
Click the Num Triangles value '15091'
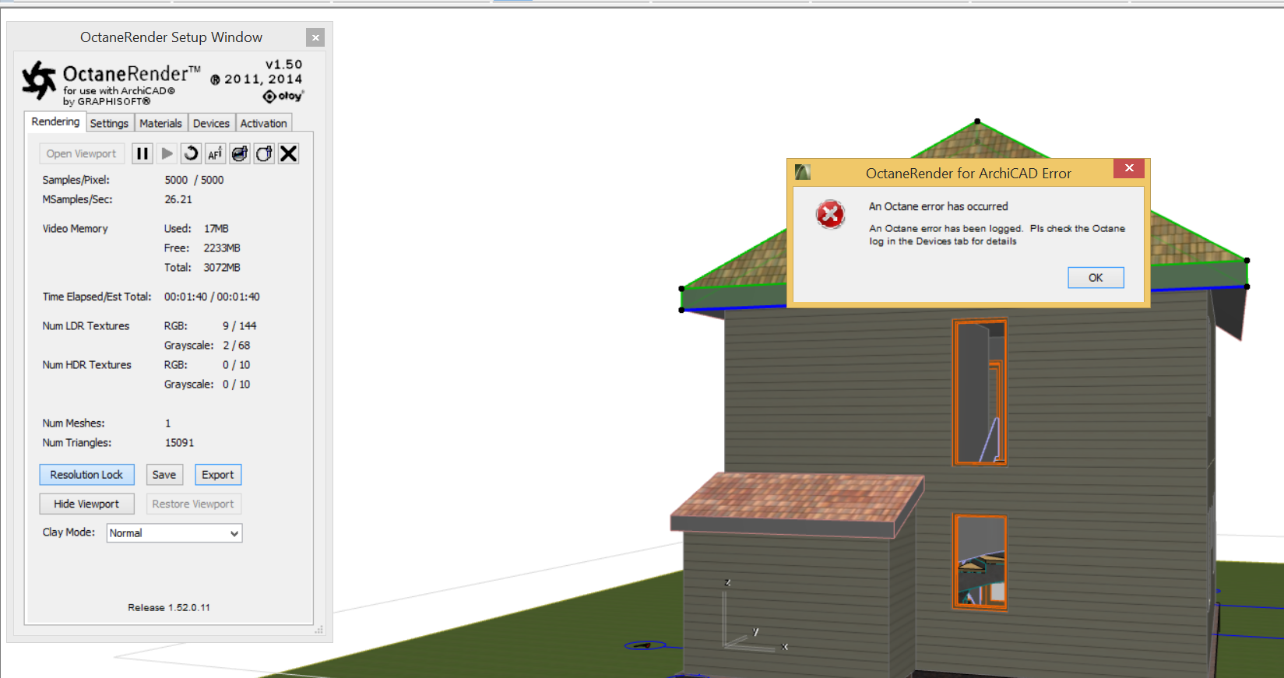pyautogui.click(x=179, y=443)
